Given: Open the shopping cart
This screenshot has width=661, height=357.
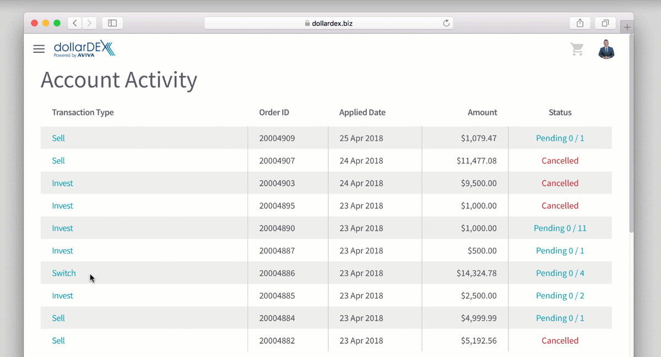Looking at the screenshot, I should click(x=577, y=50).
